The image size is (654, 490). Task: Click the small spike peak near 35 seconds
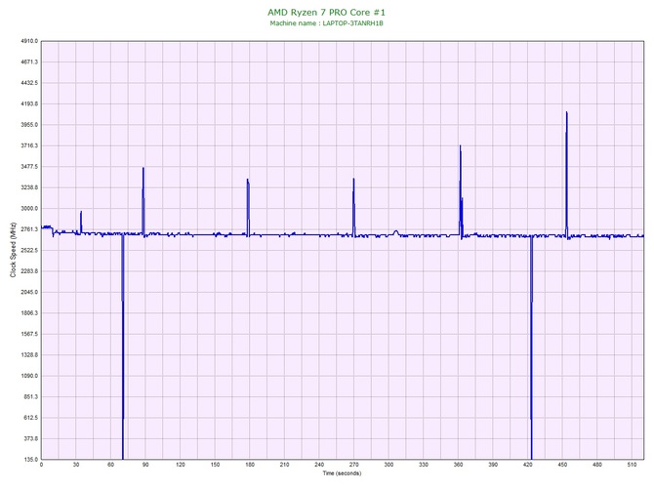pyautogui.click(x=81, y=213)
